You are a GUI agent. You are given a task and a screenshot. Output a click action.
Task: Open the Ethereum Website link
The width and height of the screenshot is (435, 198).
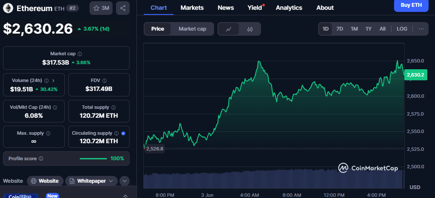(x=45, y=181)
